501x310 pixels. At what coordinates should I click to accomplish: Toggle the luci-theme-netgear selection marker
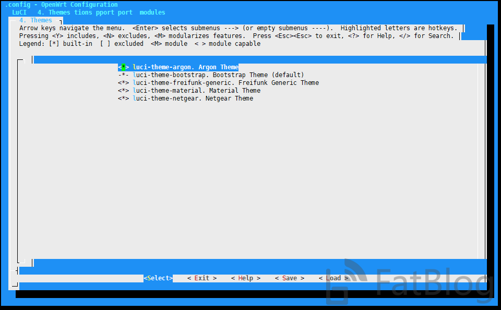pos(123,98)
